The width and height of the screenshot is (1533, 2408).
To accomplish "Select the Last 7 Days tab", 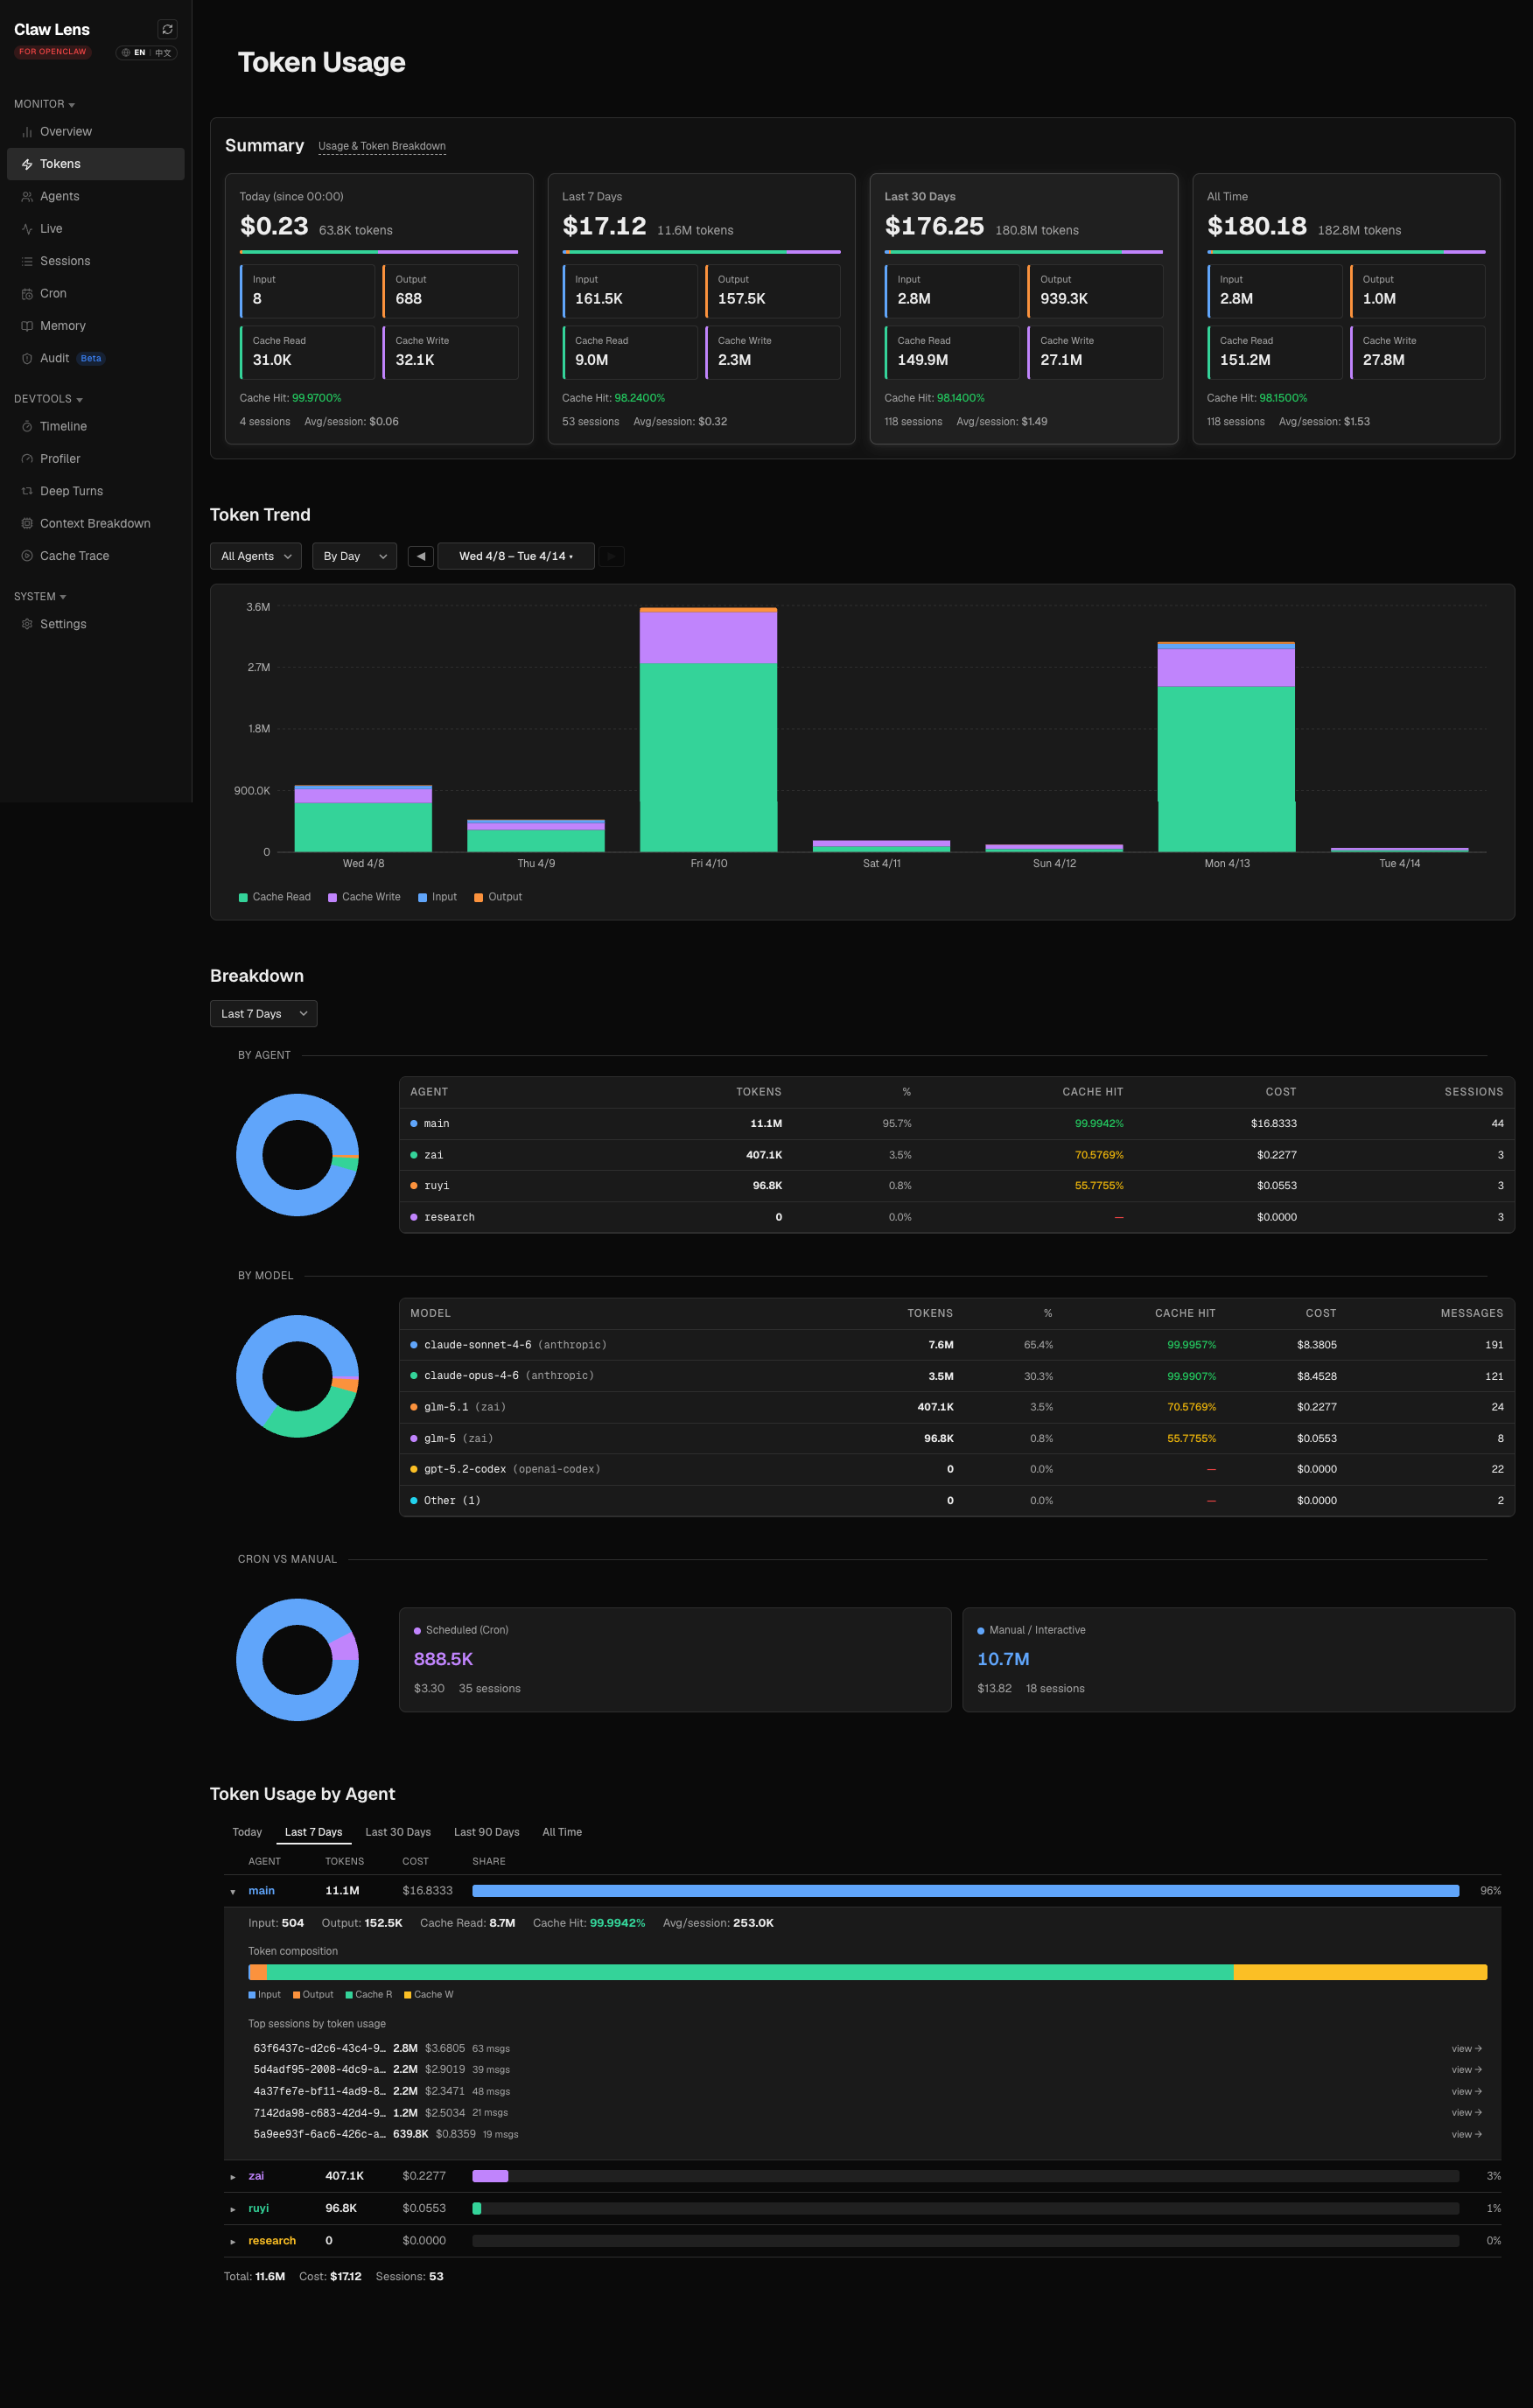I will 313,1832.
